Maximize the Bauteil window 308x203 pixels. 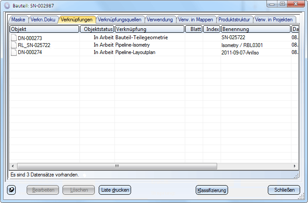[282, 4]
